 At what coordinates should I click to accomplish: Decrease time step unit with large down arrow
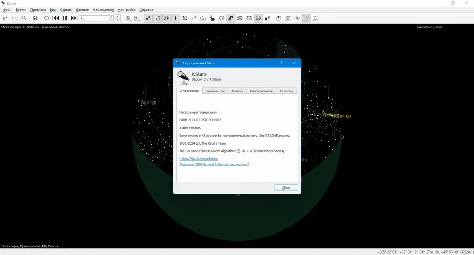(118, 20)
